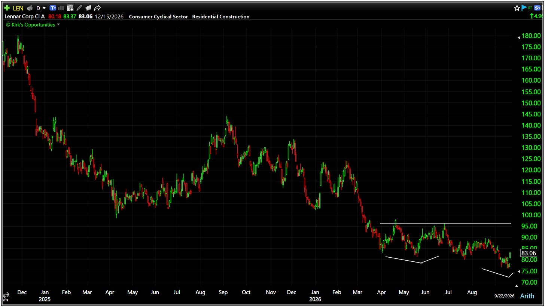Click the Residential Construction industry label
The width and height of the screenshot is (545, 307).
click(x=221, y=16)
